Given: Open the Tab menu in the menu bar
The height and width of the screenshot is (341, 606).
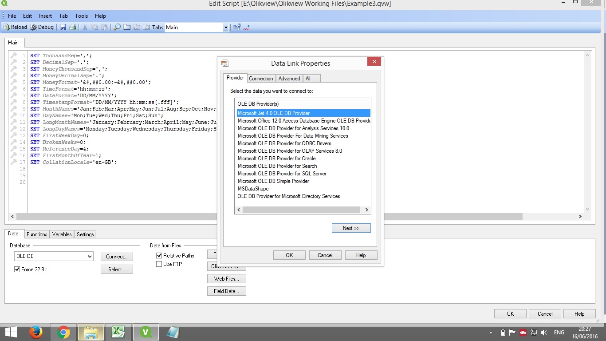Looking at the screenshot, I should (63, 16).
